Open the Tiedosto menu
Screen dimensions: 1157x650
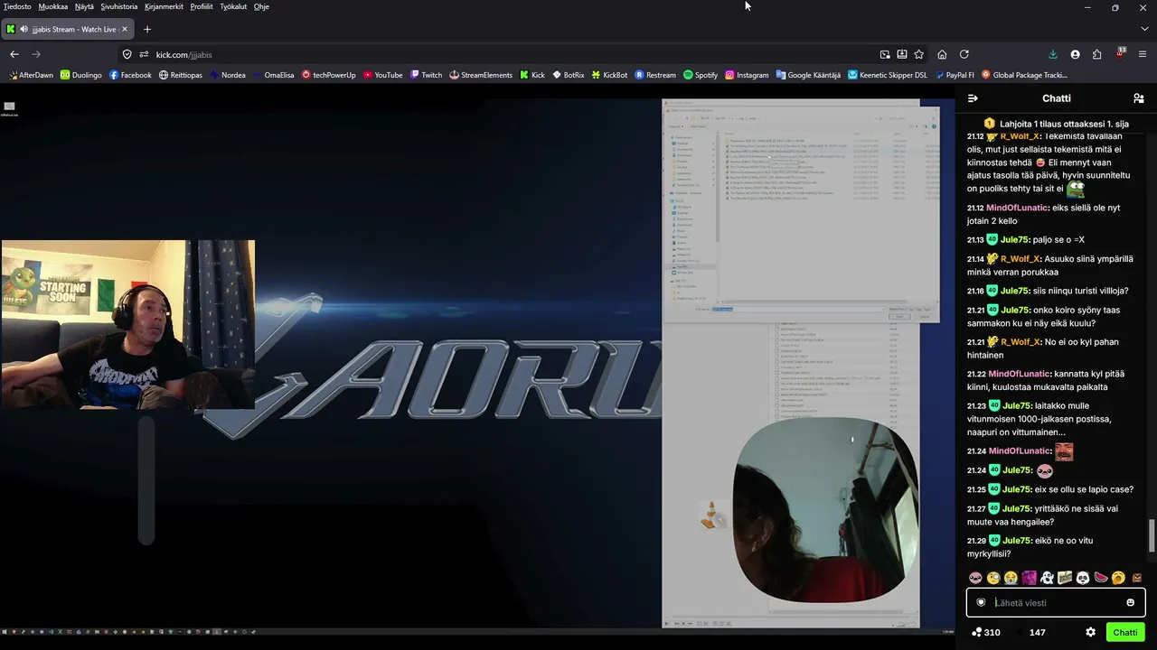coord(17,6)
